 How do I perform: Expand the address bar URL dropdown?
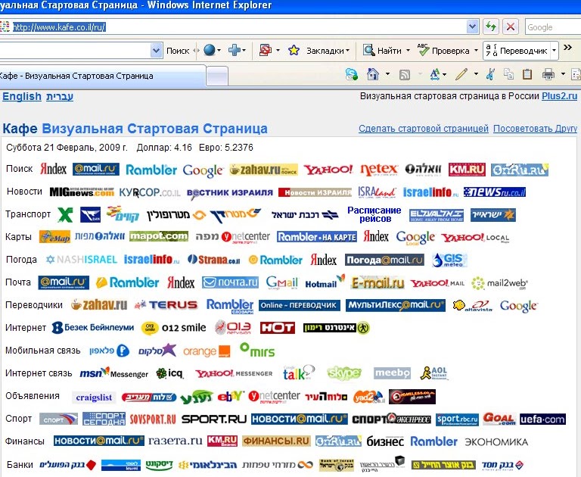tap(472, 26)
